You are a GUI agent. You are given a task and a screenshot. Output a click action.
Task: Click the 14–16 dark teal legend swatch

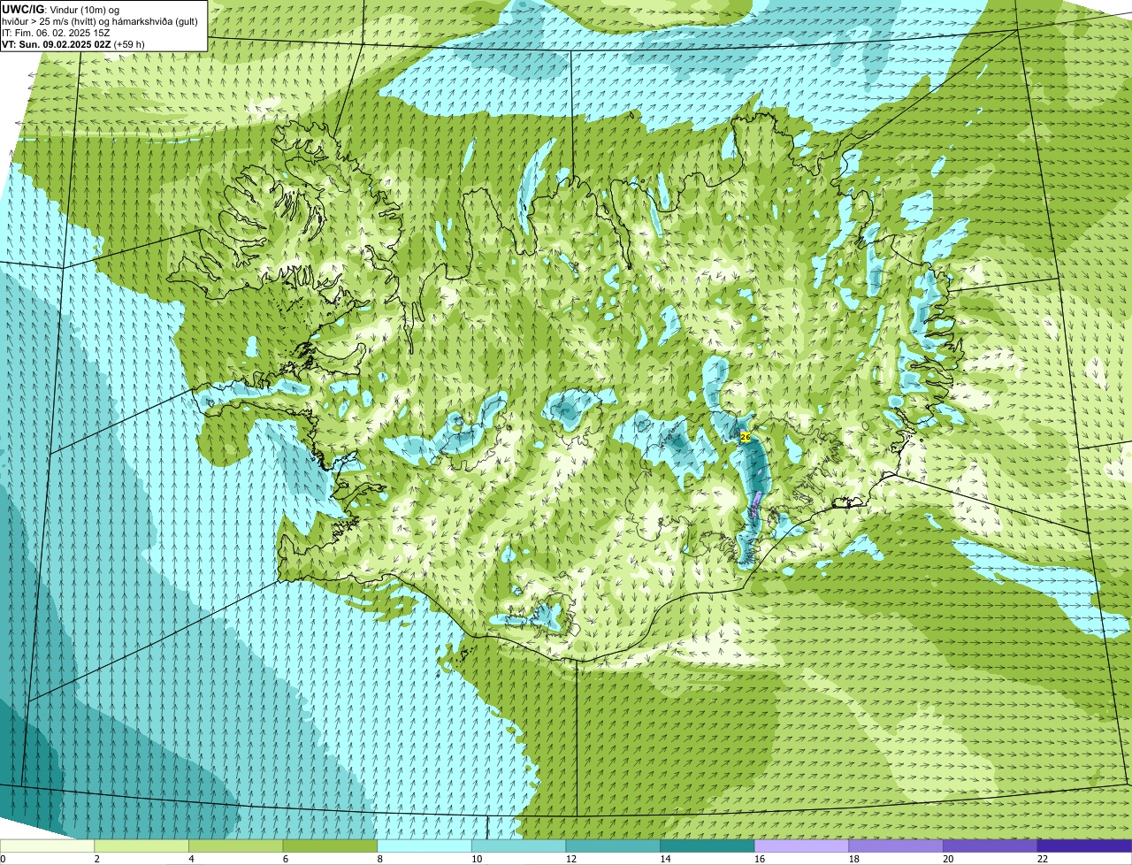coord(707,846)
